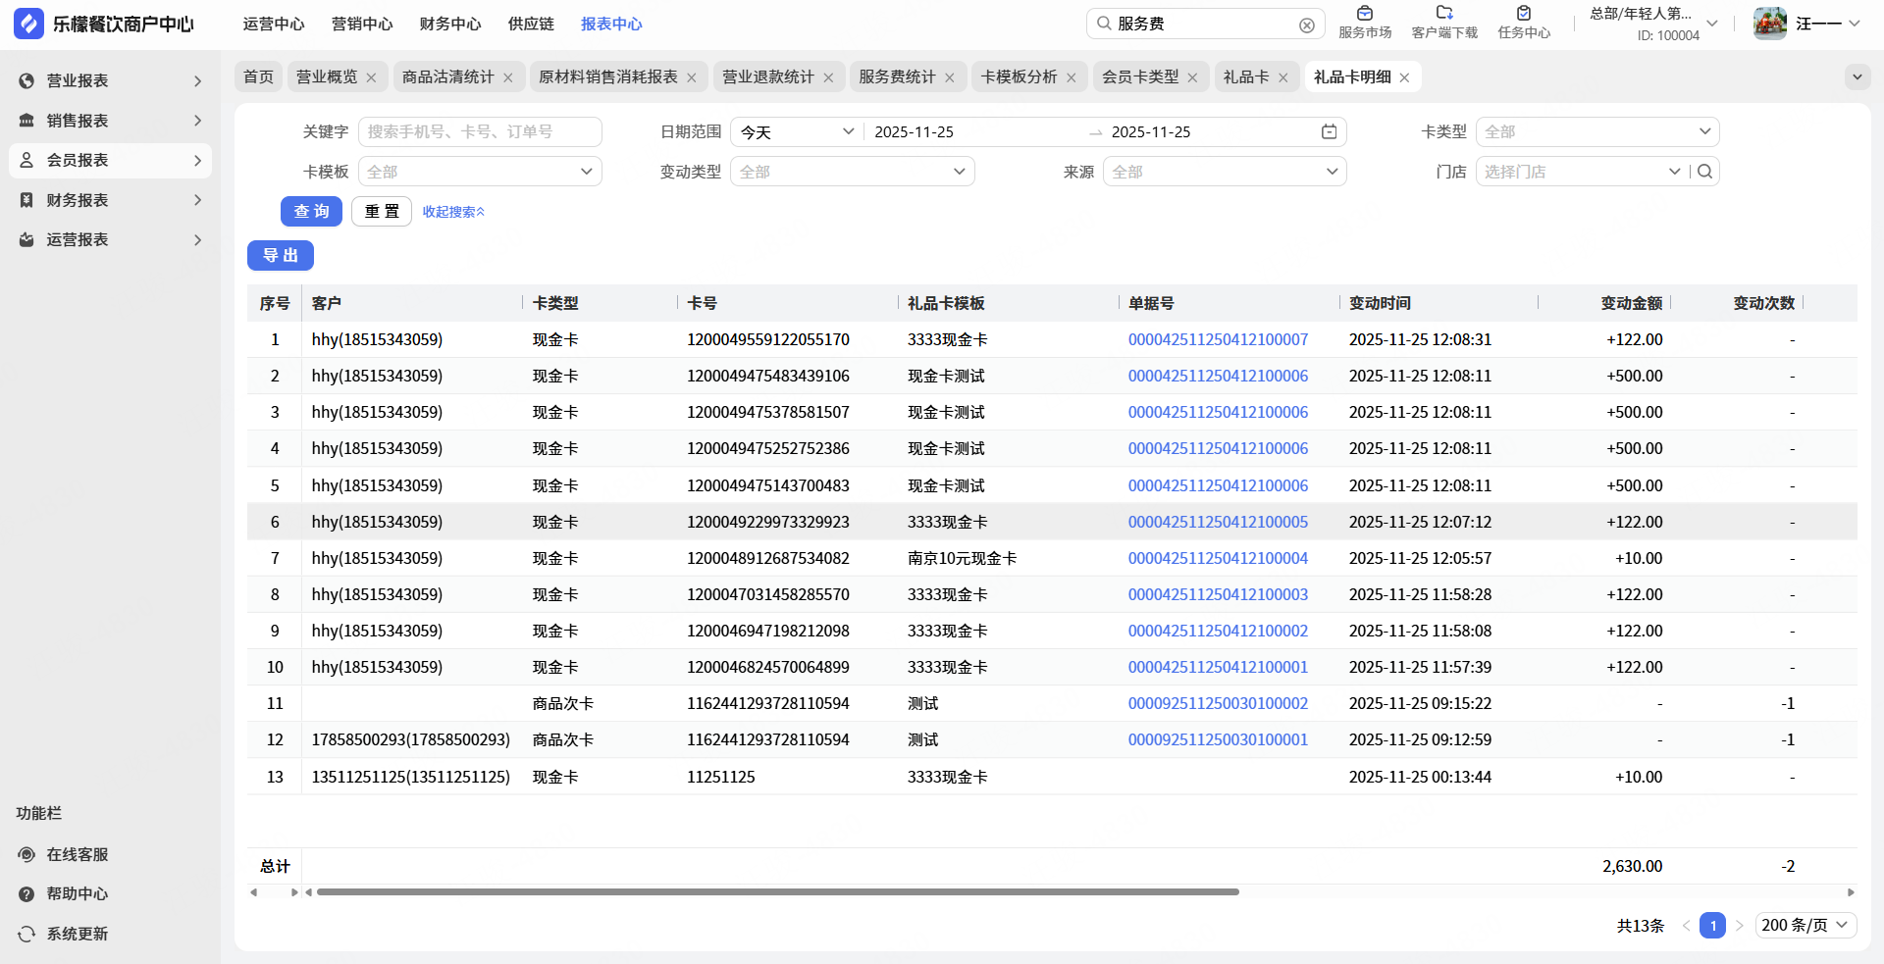Open 在线客服 in the sidebar

[x=77, y=854]
